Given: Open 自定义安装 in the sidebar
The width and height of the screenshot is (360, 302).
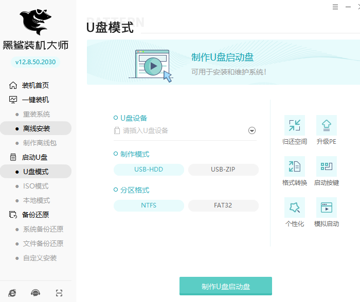Looking at the screenshot, I should (x=40, y=258).
